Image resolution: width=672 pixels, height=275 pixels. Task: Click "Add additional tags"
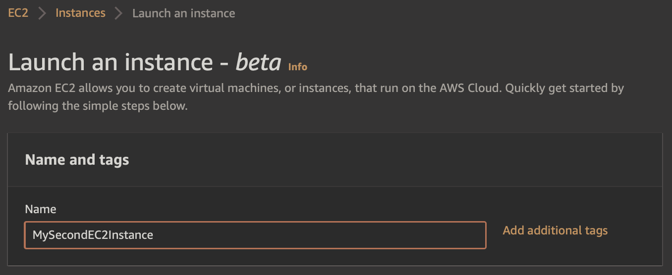pyautogui.click(x=555, y=230)
